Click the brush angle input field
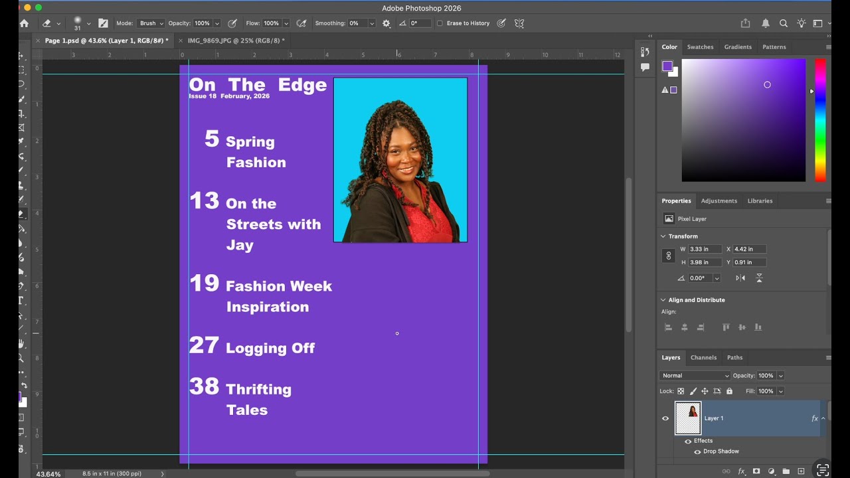 tap(420, 23)
